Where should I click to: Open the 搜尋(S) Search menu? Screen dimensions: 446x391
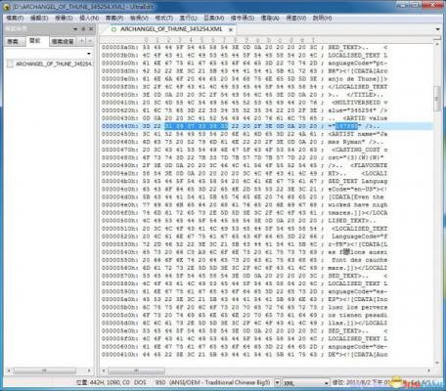coord(64,18)
